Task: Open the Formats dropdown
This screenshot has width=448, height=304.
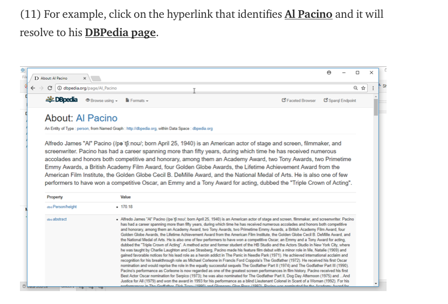Action: pyautogui.click(x=137, y=101)
